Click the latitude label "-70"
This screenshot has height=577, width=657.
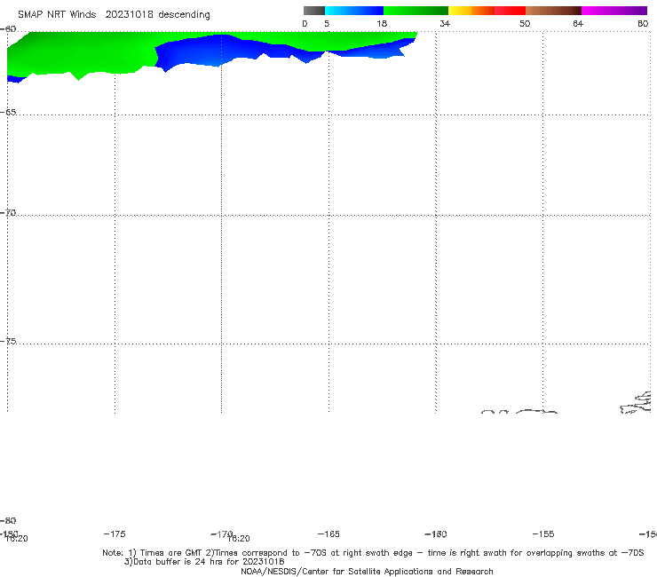tap(8, 213)
